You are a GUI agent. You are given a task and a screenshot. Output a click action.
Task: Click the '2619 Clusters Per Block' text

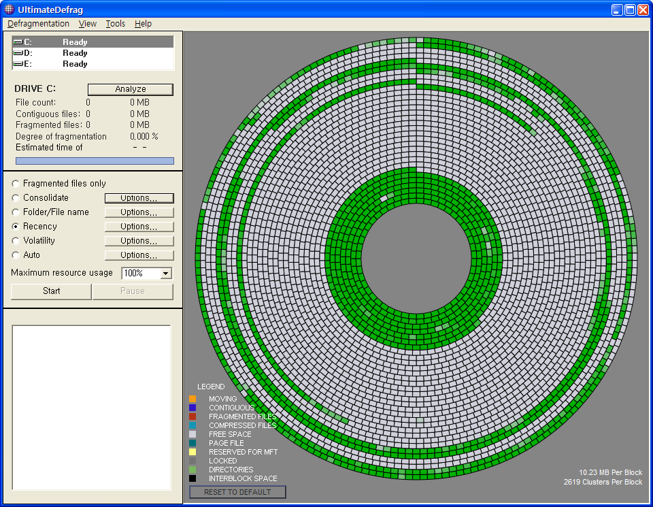tap(603, 482)
